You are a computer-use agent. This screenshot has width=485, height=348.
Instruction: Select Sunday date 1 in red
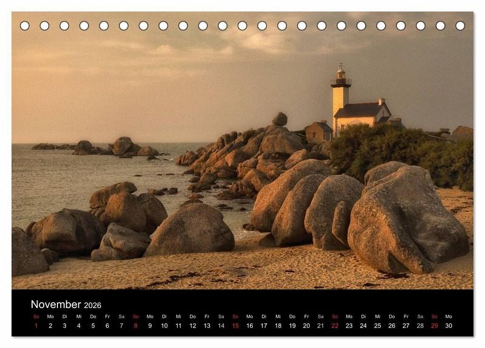[x=36, y=326]
